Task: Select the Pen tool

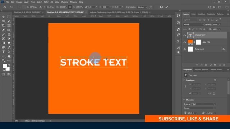Action: (x=9, y=47)
